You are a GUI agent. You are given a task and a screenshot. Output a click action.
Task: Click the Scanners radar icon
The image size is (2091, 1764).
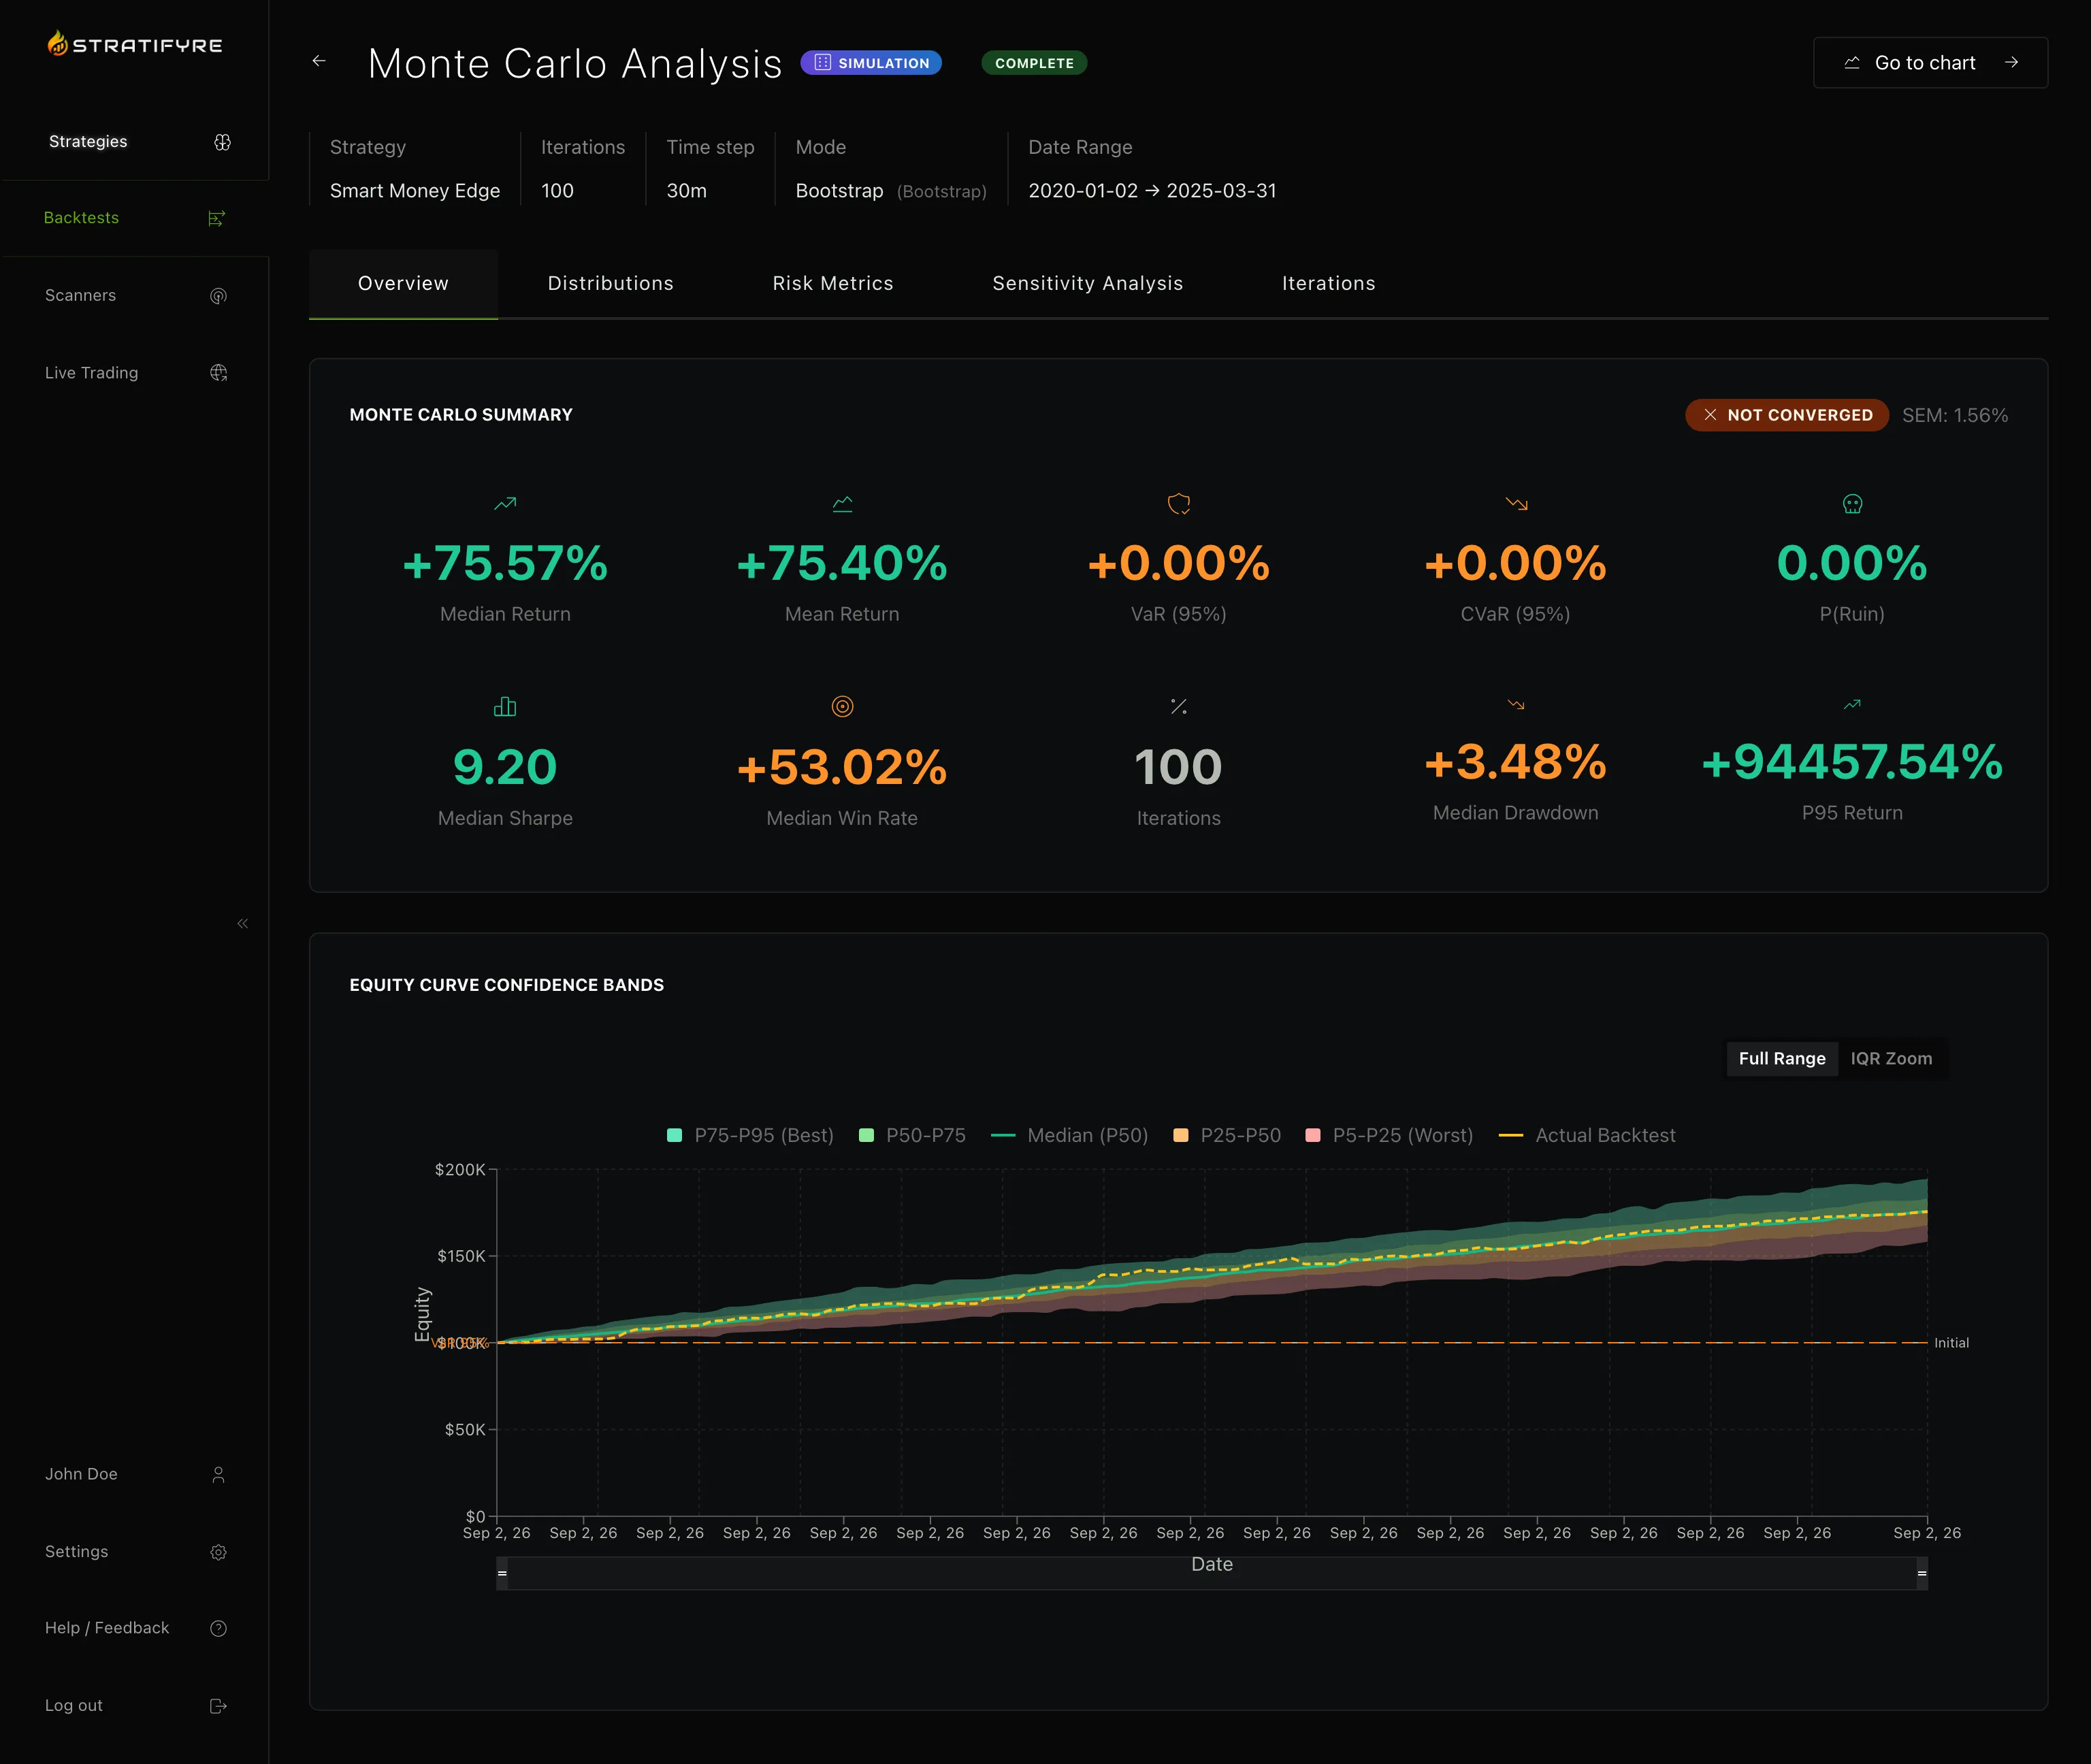click(218, 296)
